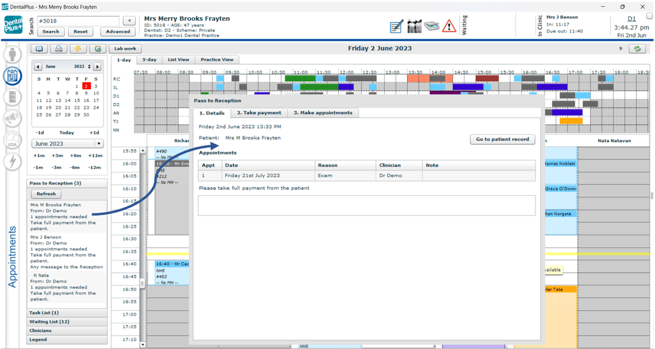
Task: Go to next month in mini calendar
Action: tap(97, 67)
